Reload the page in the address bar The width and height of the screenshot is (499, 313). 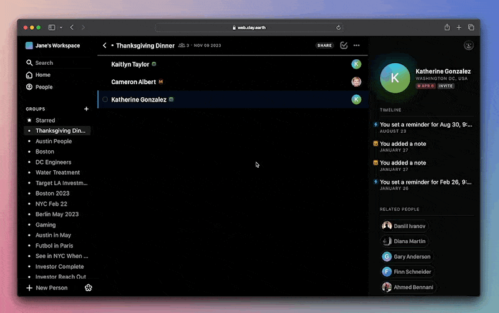tap(338, 27)
